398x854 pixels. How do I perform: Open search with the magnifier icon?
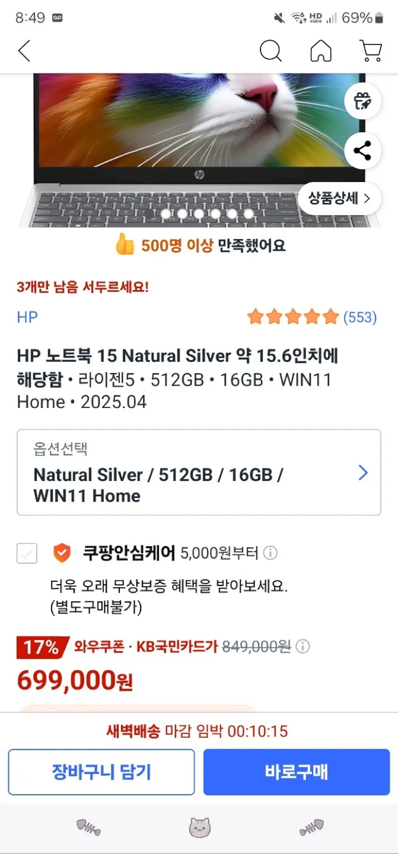270,52
